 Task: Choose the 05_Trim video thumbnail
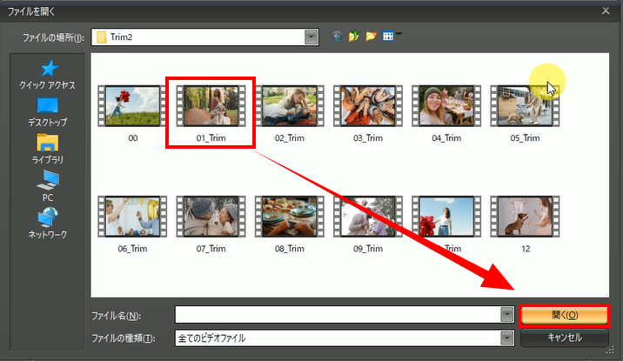[x=525, y=106]
